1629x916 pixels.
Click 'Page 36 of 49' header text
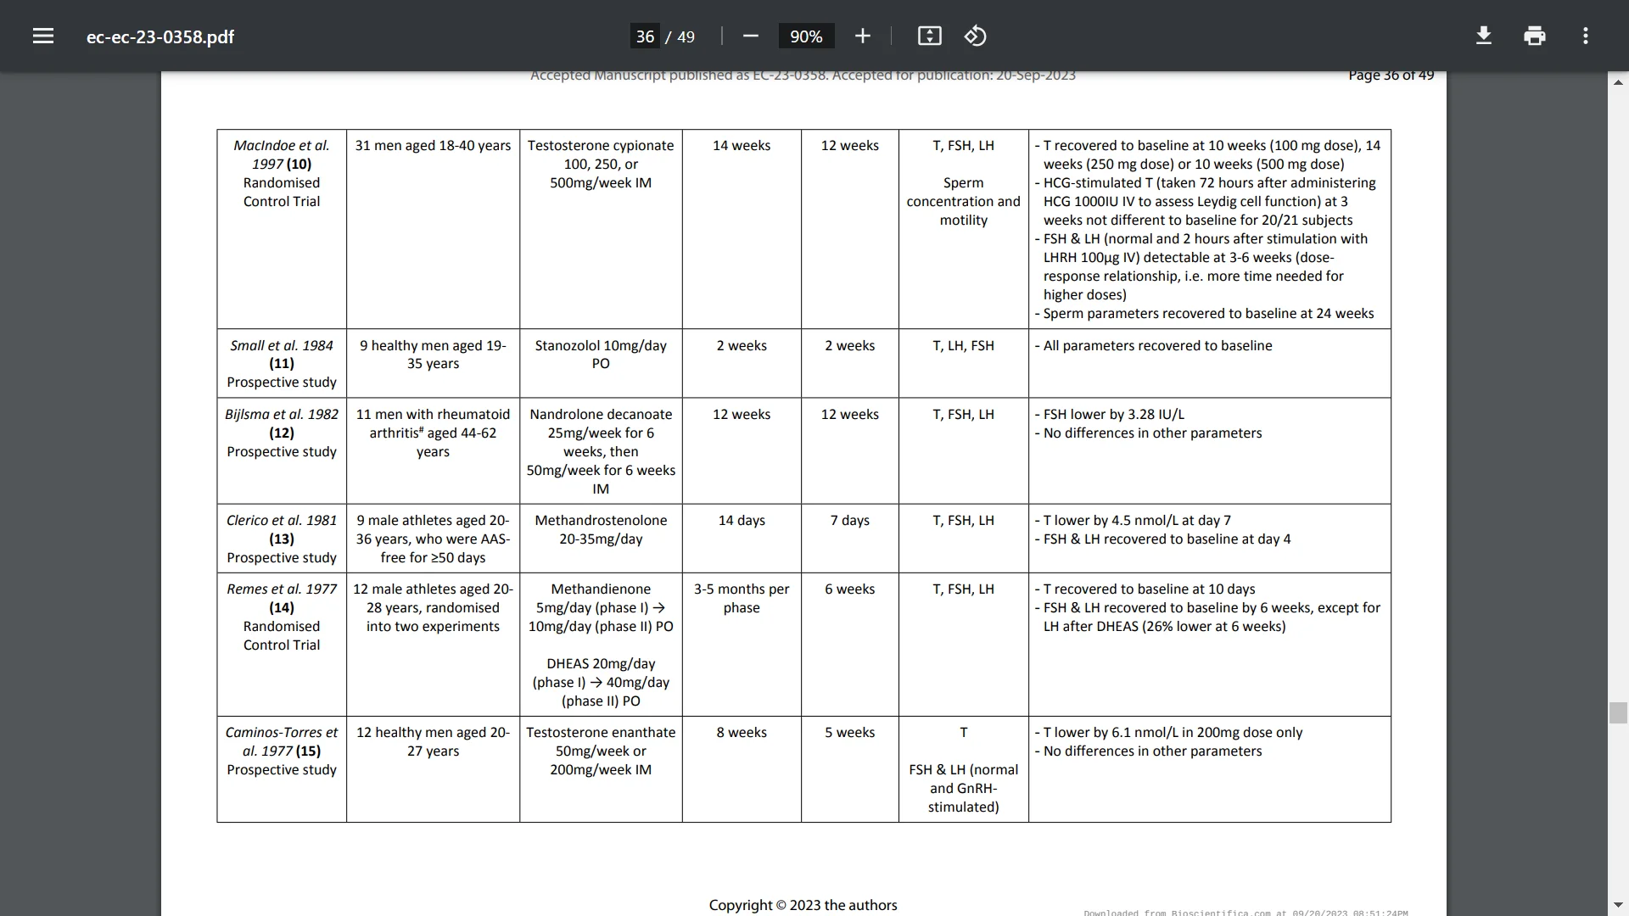[1391, 75]
